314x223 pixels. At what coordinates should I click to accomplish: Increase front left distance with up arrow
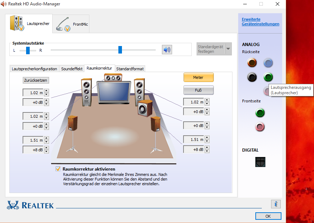[x=46, y=91]
